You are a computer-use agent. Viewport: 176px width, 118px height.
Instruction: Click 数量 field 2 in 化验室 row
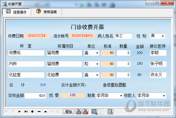pyautogui.click(x=123, y=75)
